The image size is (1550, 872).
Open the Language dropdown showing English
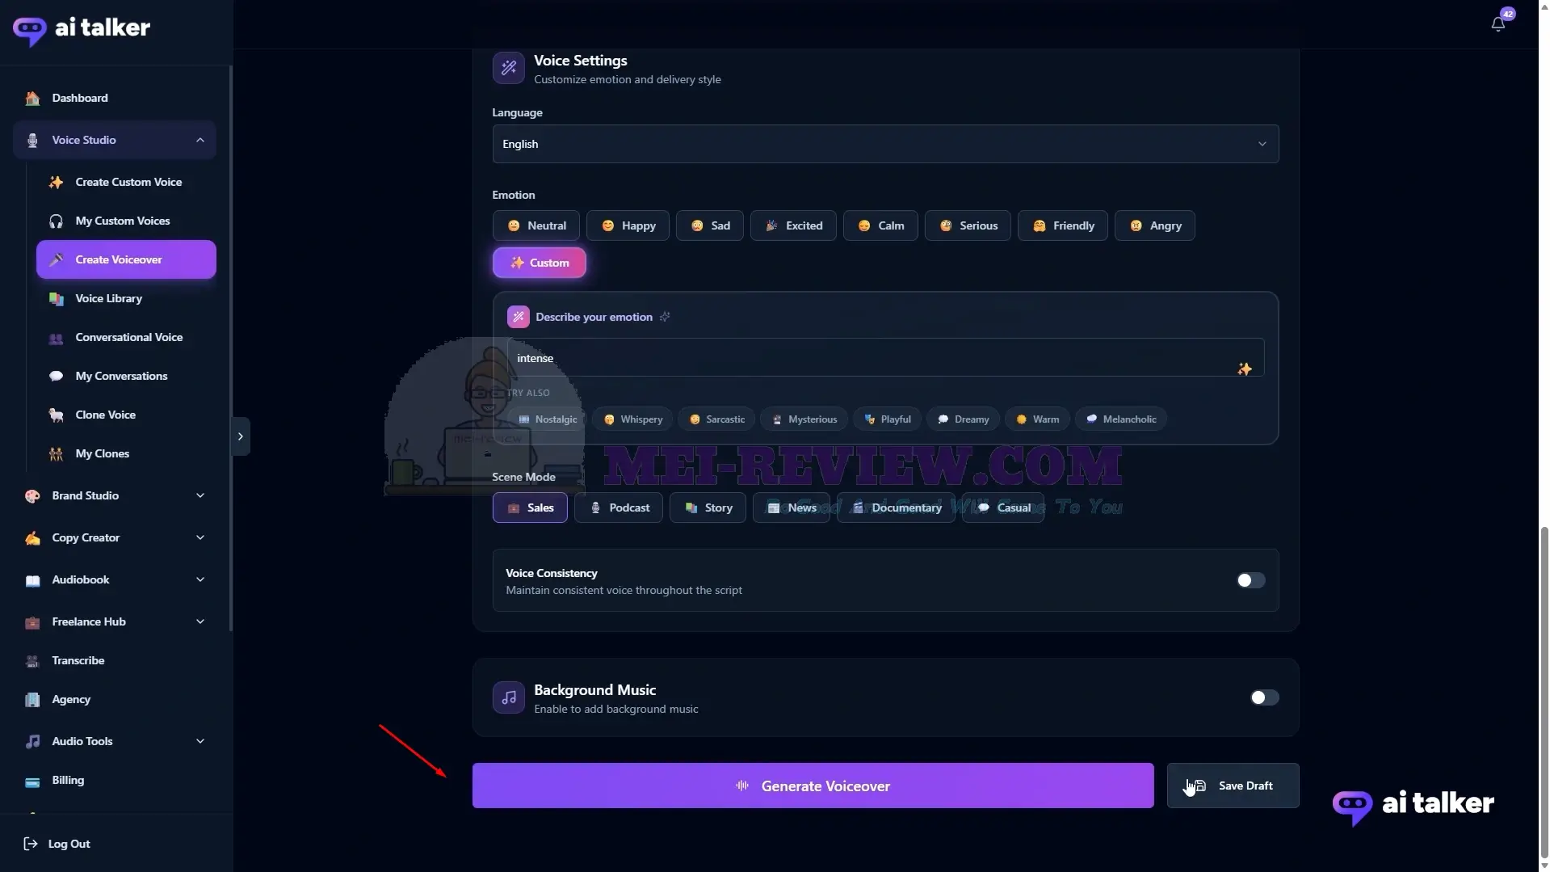(x=885, y=144)
